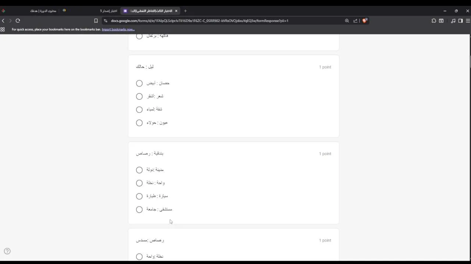Open a new tab with plus button
This screenshot has height=264, width=471.
tap(185, 11)
